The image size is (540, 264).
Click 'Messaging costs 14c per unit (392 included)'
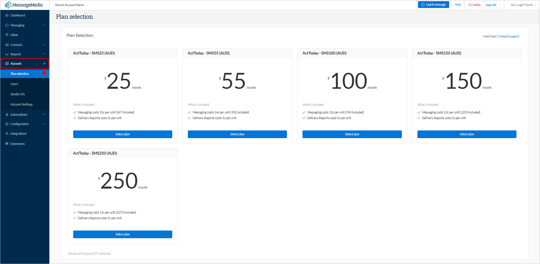pyautogui.click(x=221, y=112)
